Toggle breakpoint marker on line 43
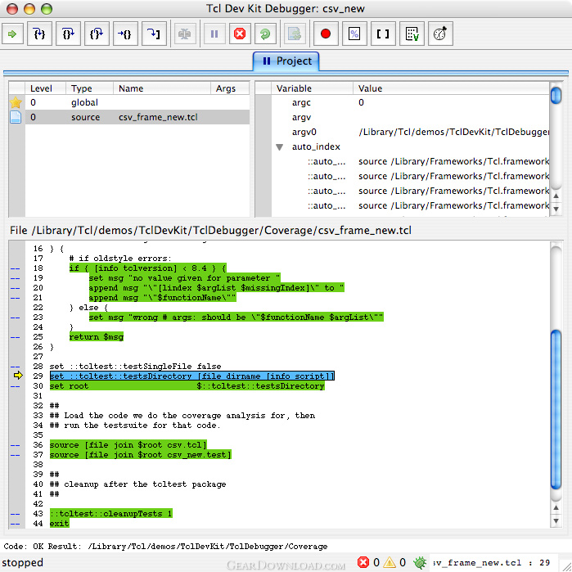The height and width of the screenshot is (572, 572). [15, 514]
